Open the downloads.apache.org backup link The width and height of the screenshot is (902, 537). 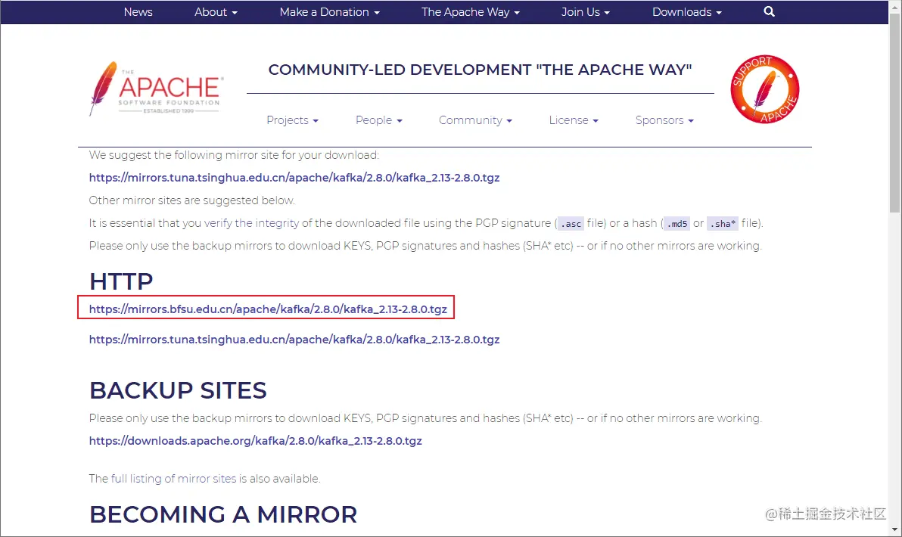tap(256, 441)
